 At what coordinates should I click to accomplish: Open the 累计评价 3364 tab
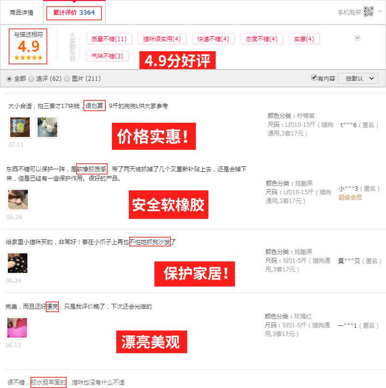click(74, 13)
